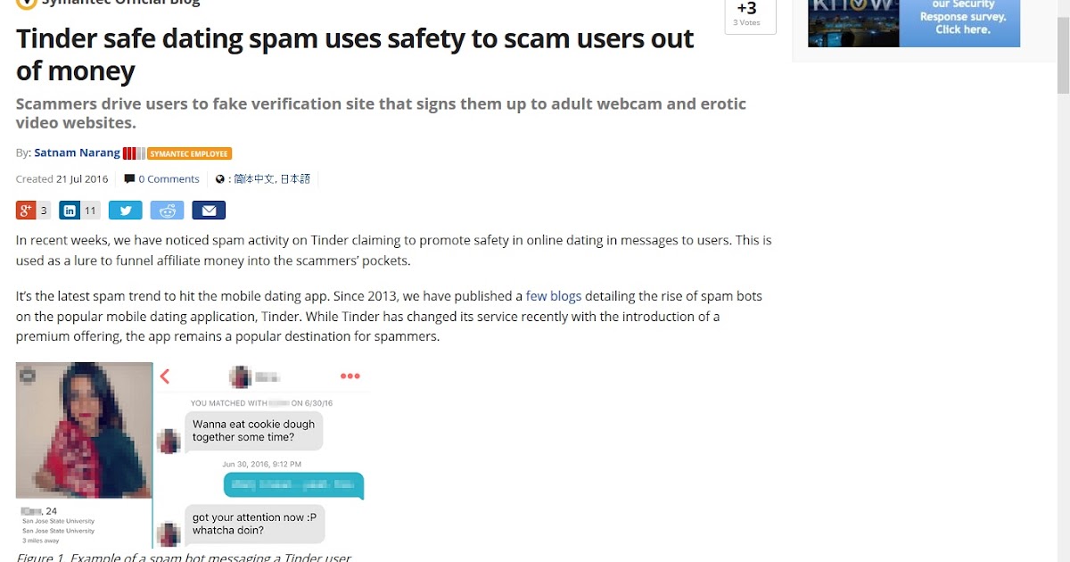Open the three-dots menu in Tinder chat

point(350,376)
